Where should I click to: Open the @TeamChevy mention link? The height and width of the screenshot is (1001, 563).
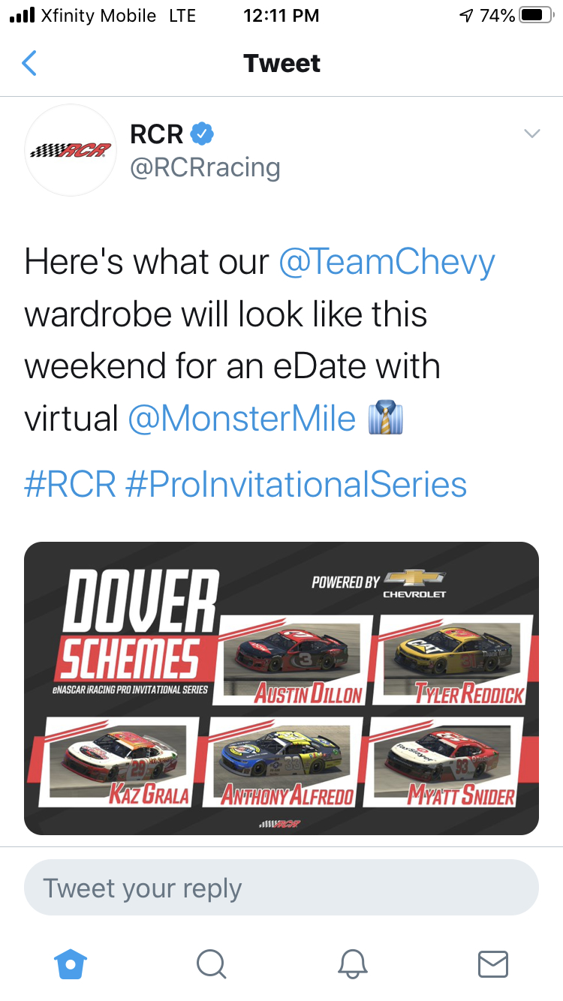387,263
